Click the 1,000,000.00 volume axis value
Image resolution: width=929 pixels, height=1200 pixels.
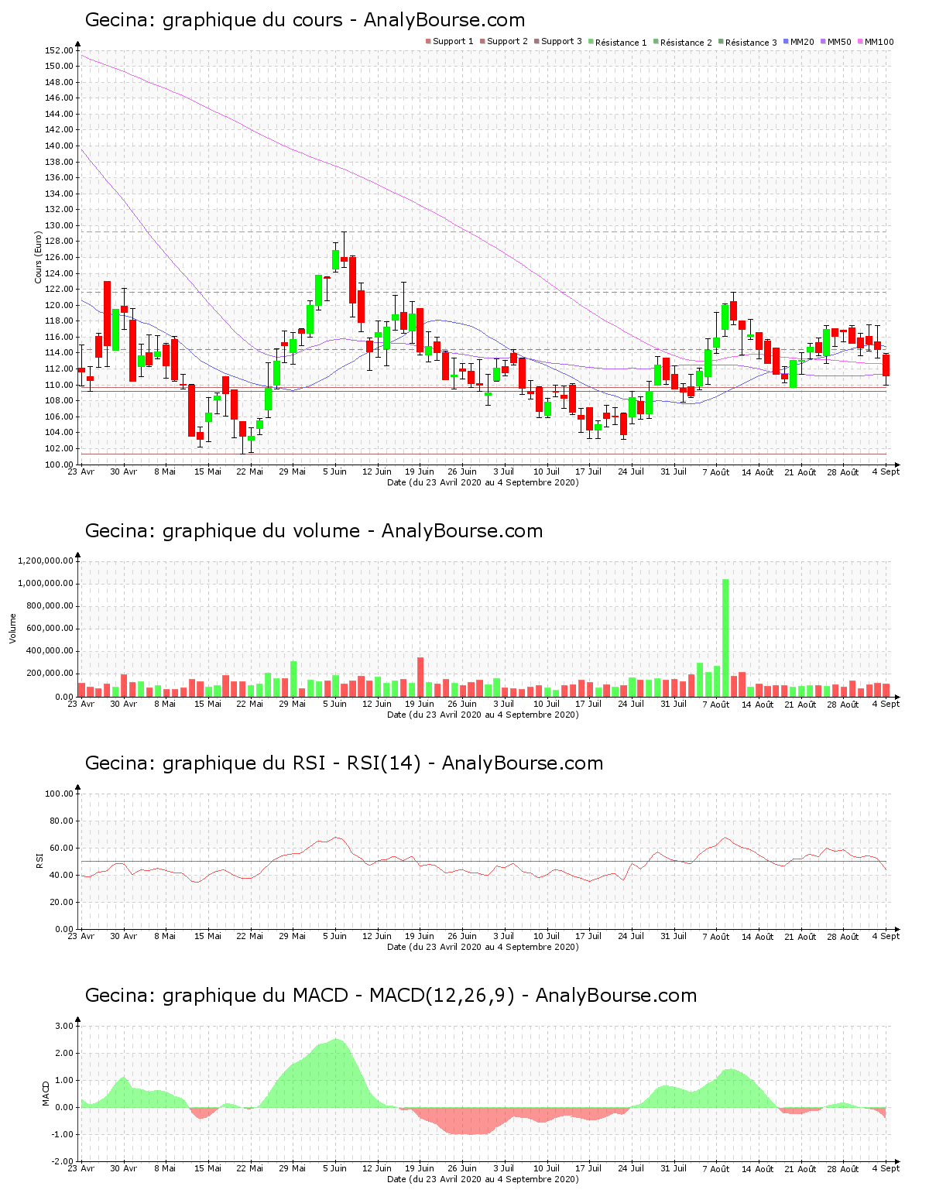[46, 584]
